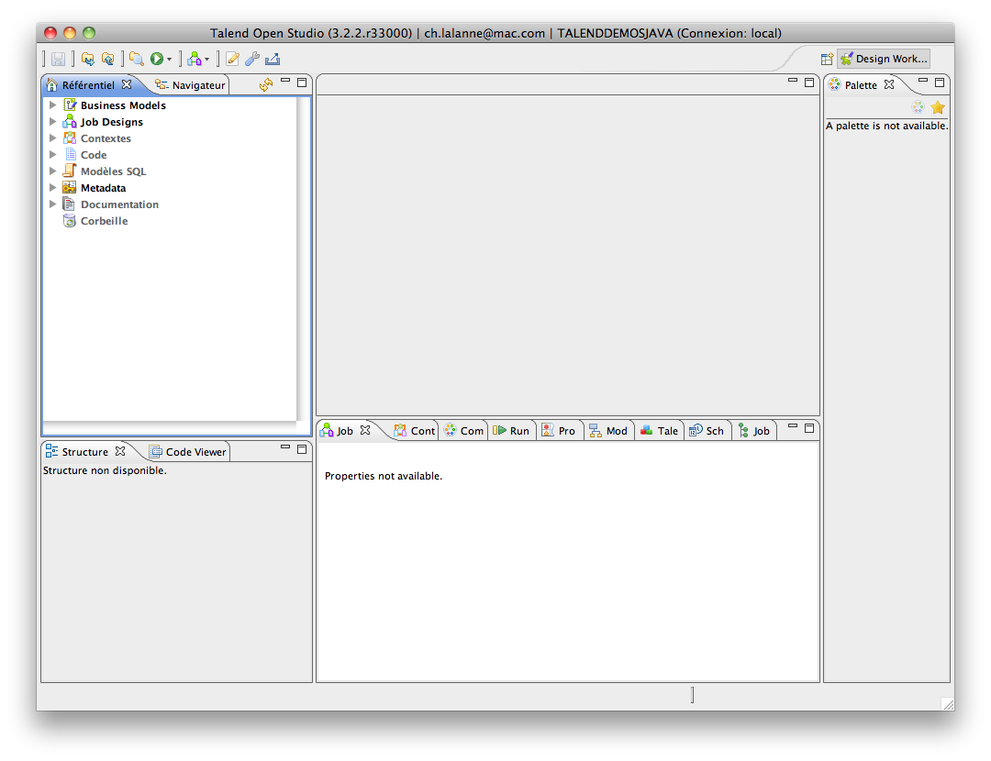The image size is (991, 761).
Task: Expand the Metadata tree node
Action: (53, 188)
